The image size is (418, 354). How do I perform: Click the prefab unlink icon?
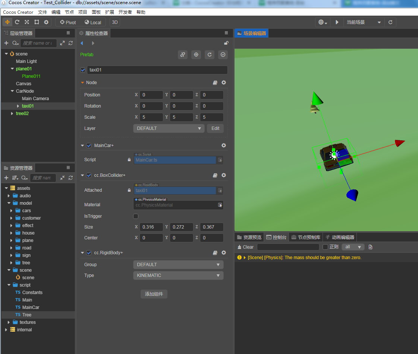pyautogui.click(x=183, y=55)
